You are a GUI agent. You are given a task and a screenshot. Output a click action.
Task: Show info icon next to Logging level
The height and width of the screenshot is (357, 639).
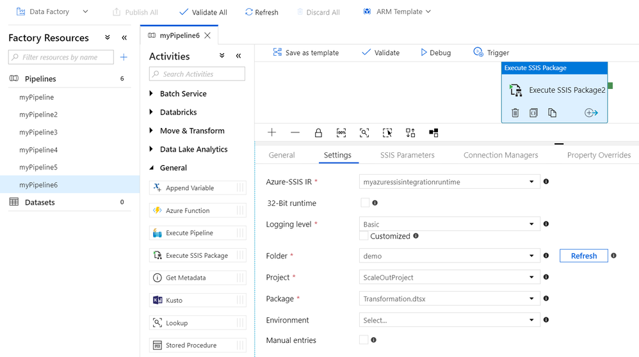546,224
